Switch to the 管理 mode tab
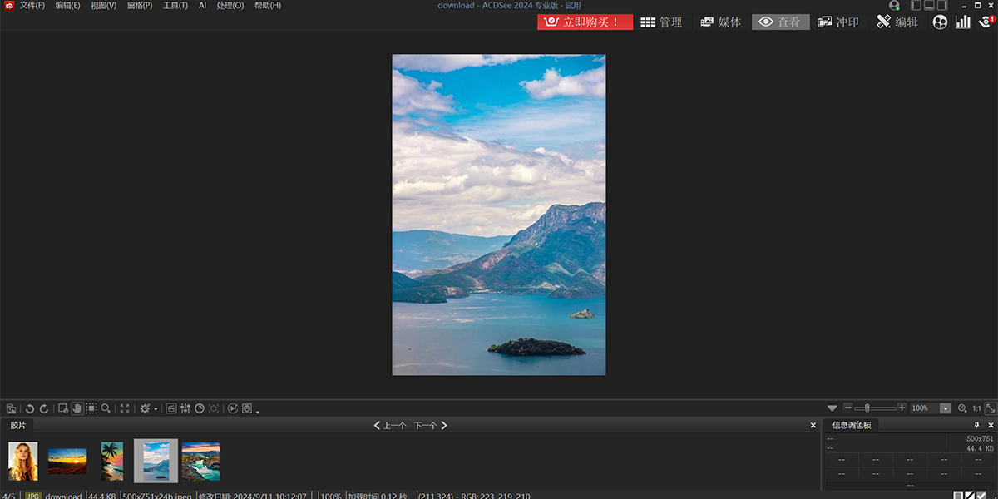Screen dimensions: 998x499 tap(661, 22)
